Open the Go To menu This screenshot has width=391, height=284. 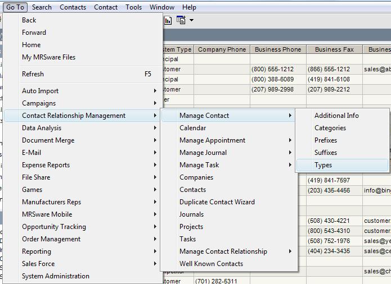pyautogui.click(x=15, y=7)
